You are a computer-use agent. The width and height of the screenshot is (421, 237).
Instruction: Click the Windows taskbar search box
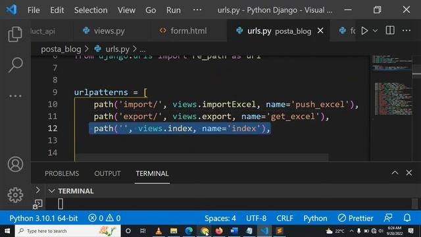(68, 231)
